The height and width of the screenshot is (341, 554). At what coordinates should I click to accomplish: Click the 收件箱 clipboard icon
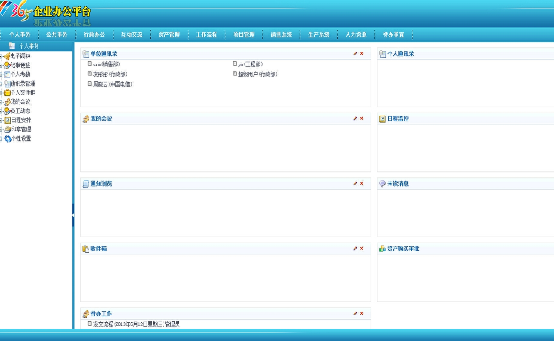click(x=86, y=249)
